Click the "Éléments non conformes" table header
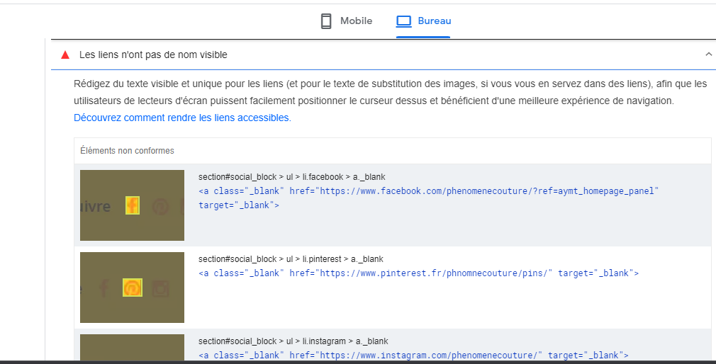 pos(127,151)
